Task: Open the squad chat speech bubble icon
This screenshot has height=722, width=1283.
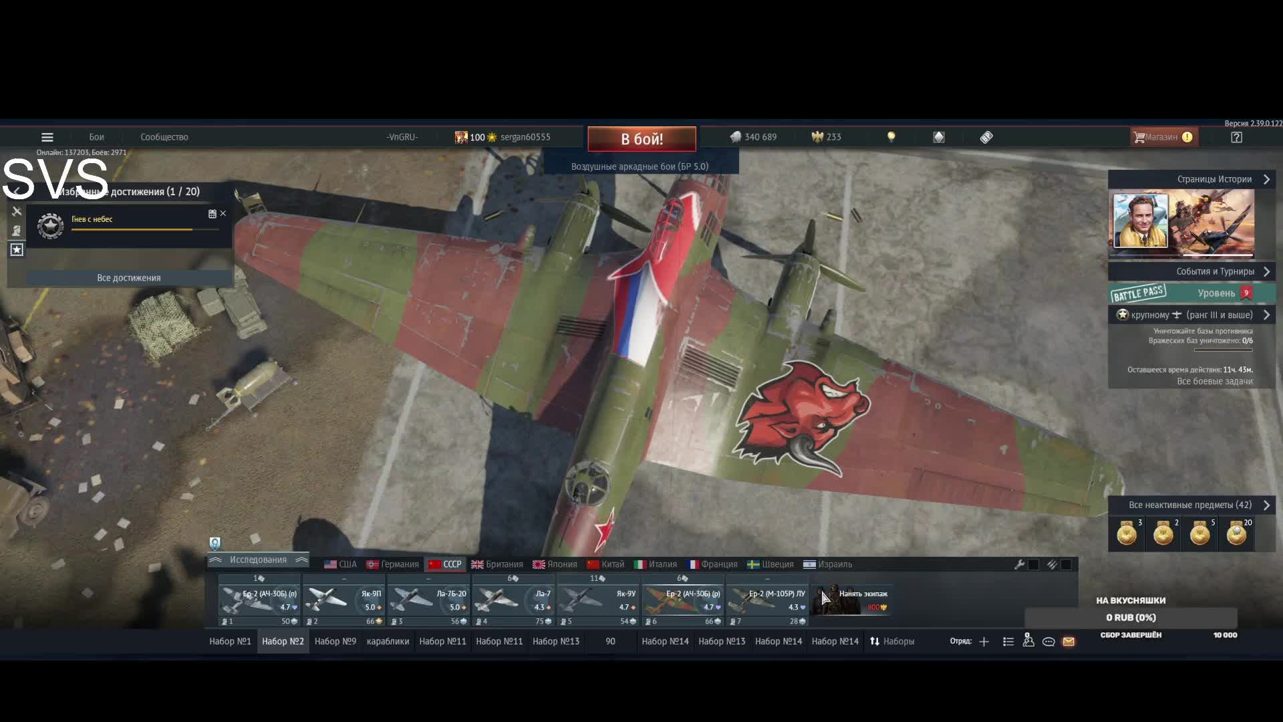Action: (1048, 642)
